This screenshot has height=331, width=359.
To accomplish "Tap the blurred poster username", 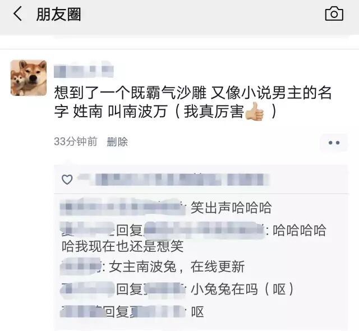I will [x=84, y=70].
